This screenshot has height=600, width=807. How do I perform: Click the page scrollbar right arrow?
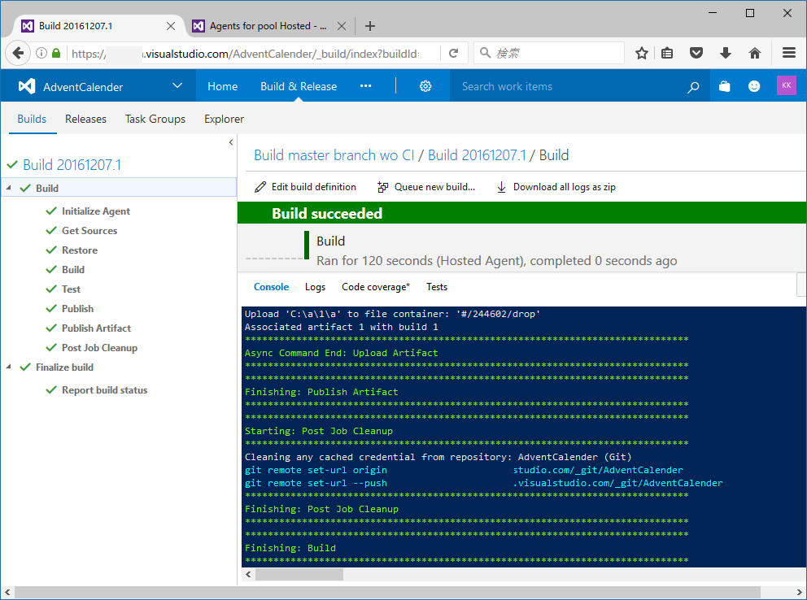point(800,593)
